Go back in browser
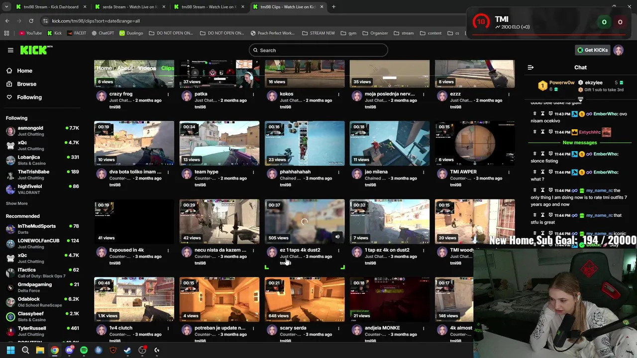This screenshot has width=637, height=358. pos(7,21)
